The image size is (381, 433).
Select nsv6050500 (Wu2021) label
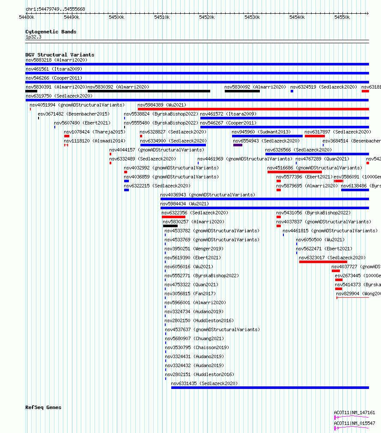tap(321, 240)
